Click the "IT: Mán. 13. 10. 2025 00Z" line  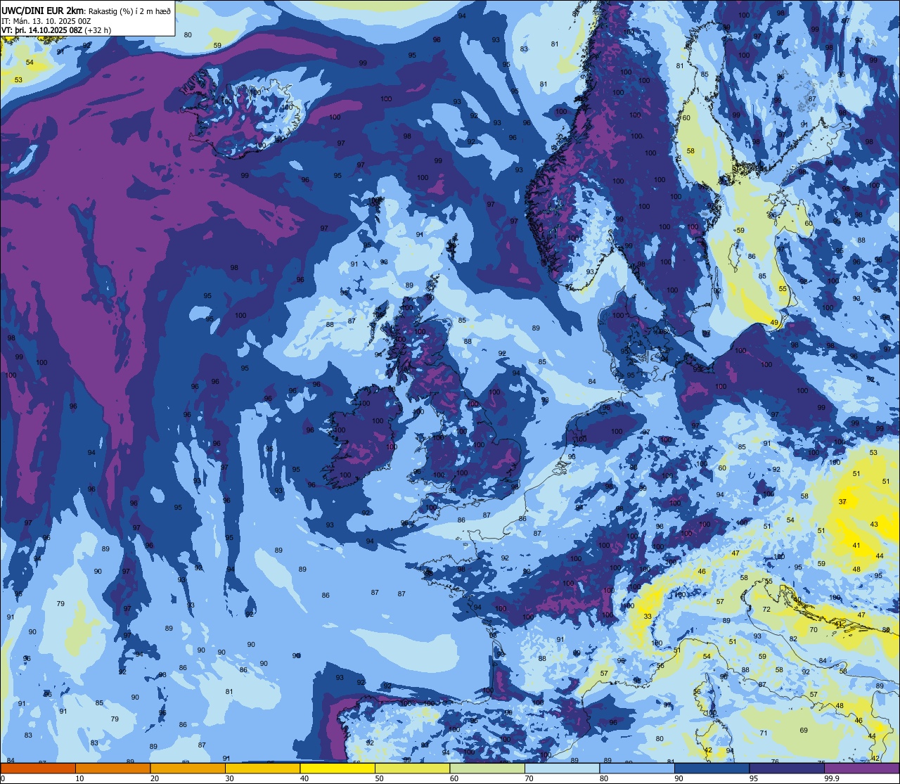tap(46, 21)
